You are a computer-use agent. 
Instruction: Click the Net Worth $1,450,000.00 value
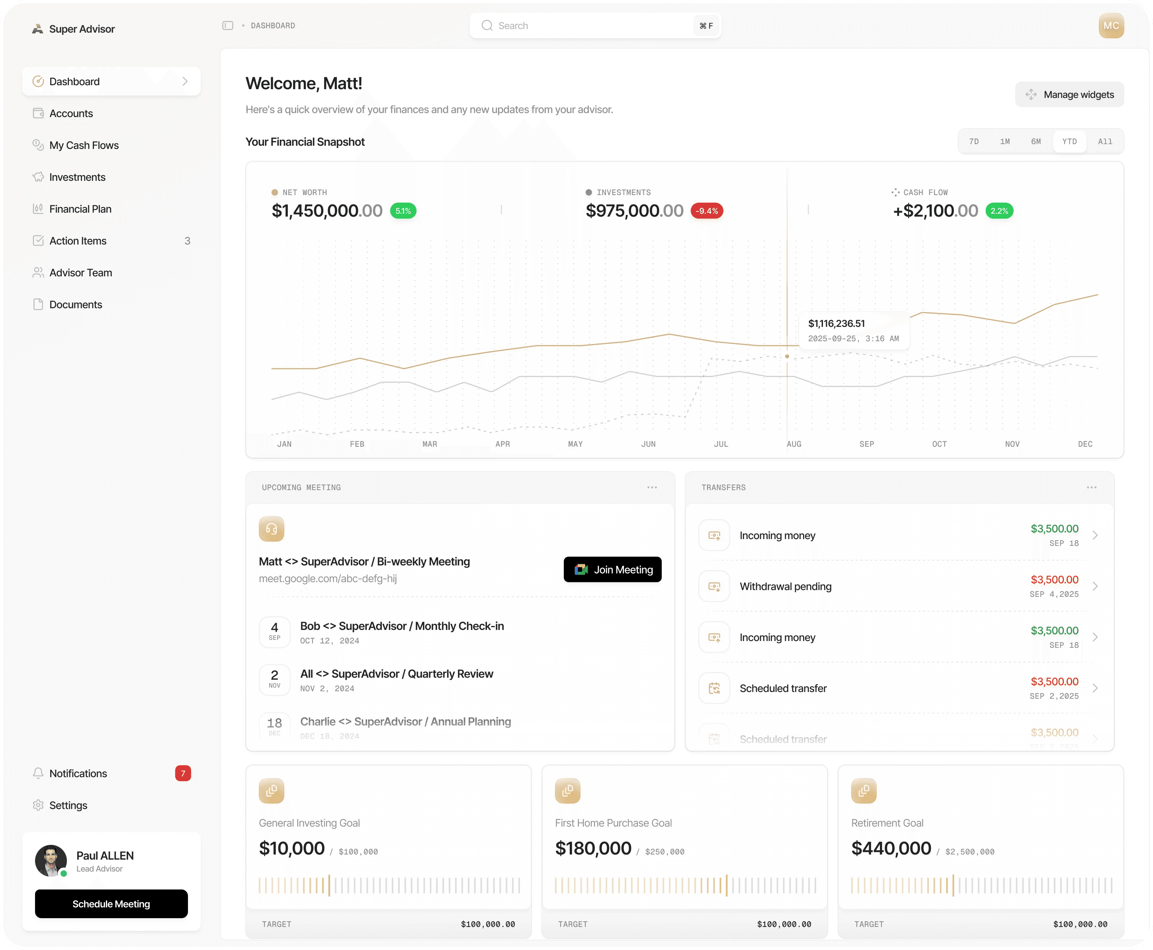[327, 211]
